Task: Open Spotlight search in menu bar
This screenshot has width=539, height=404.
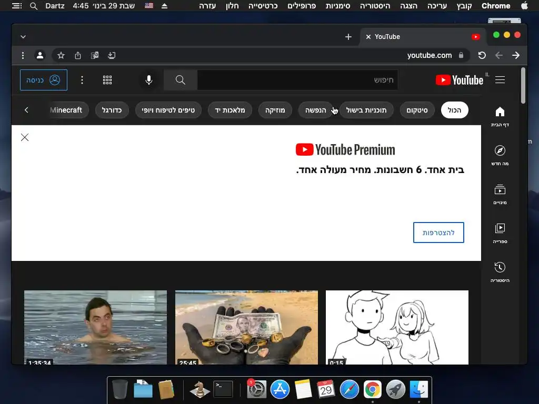Action: point(33,6)
